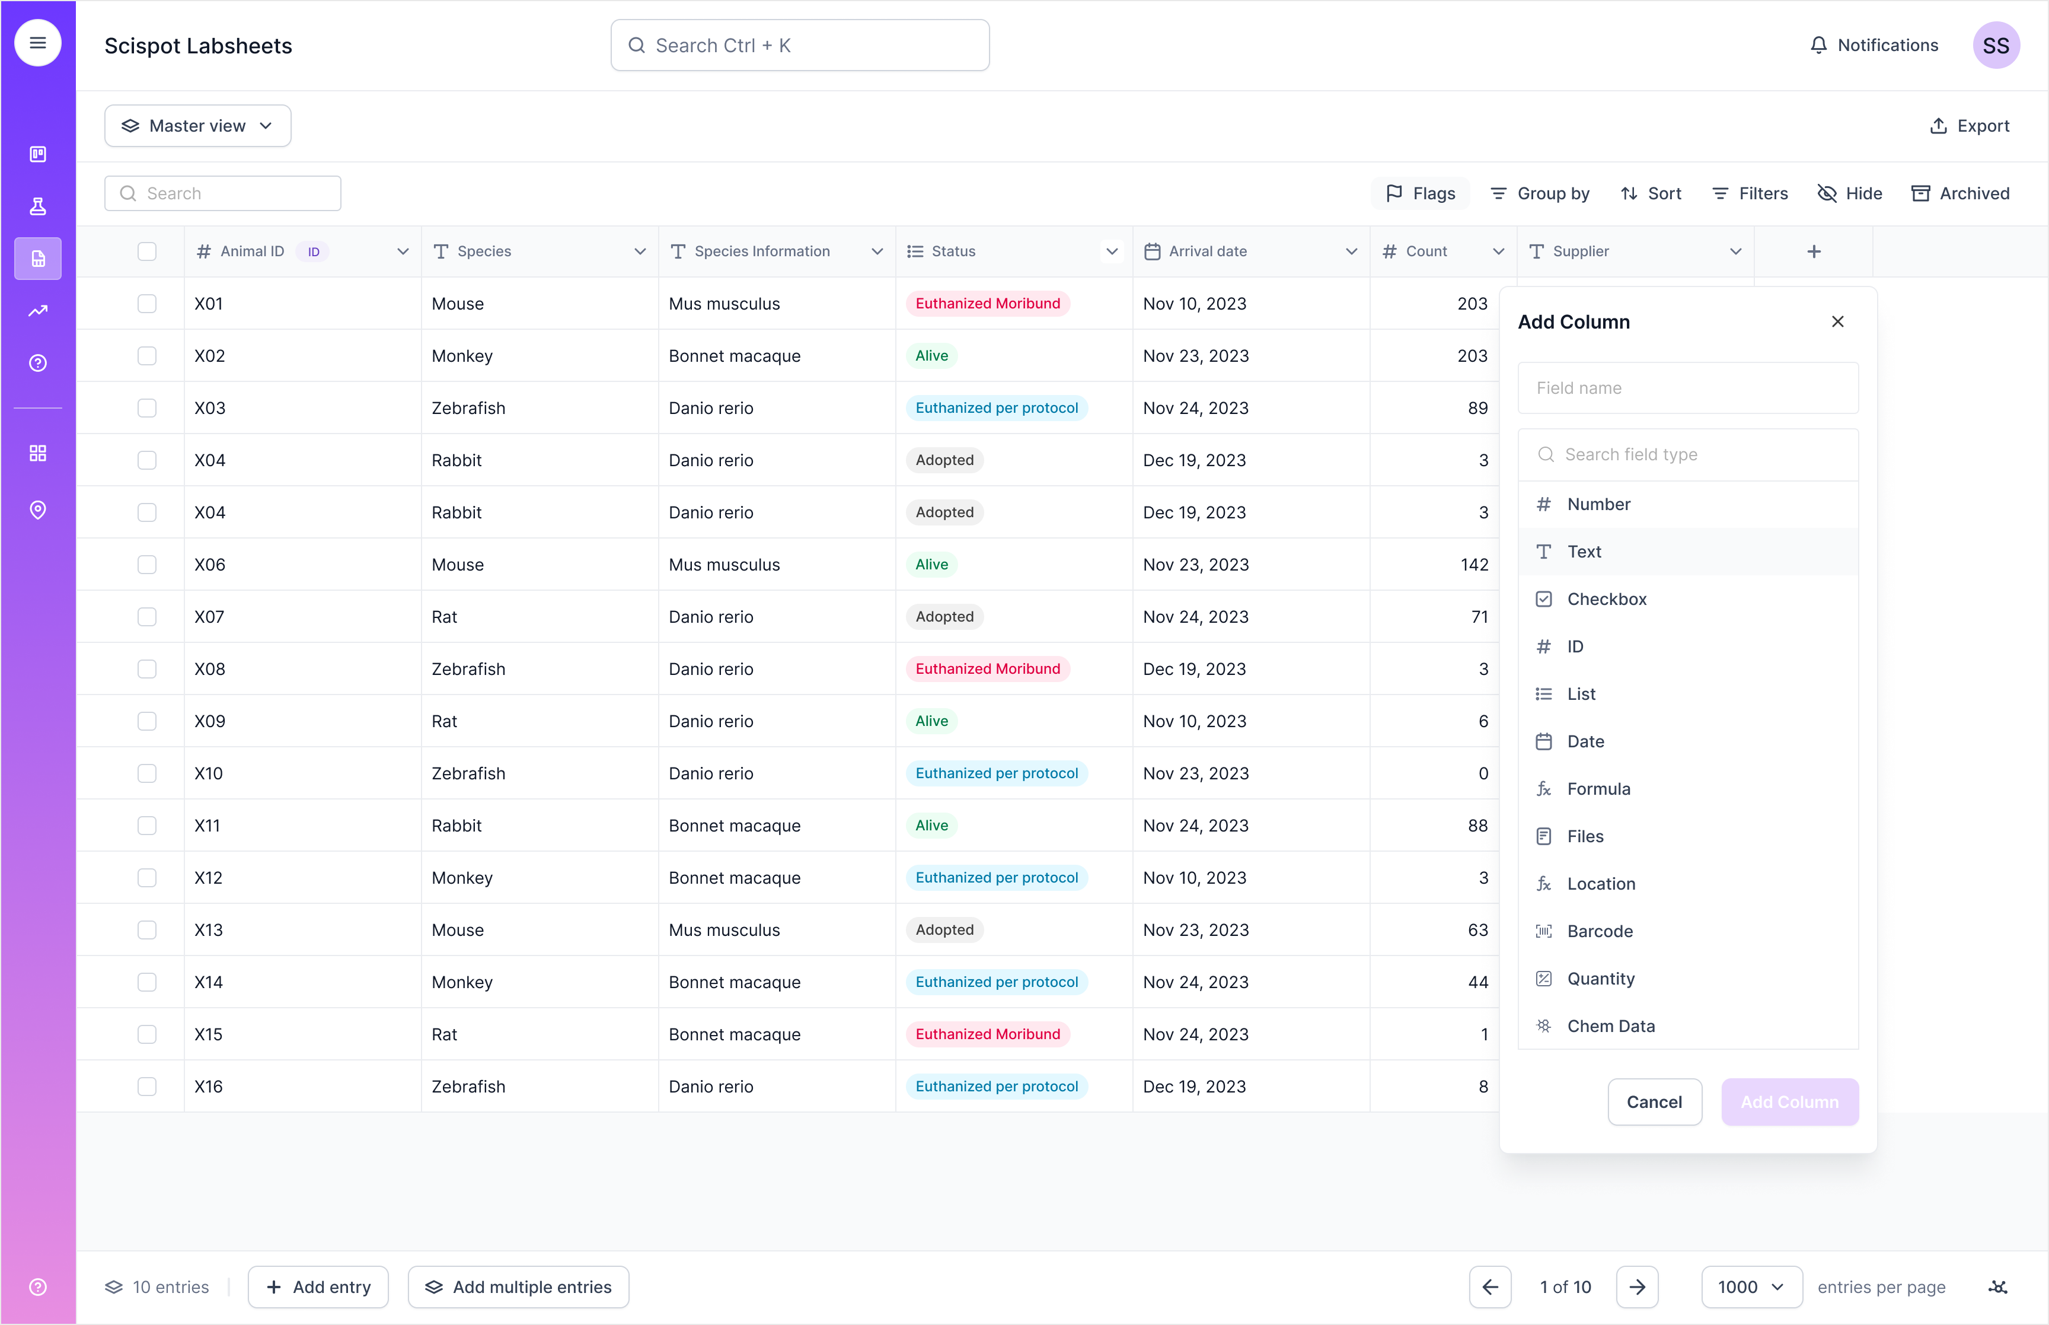Click the plus icon to add column
2049x1325 pixels.
tap(1814, 251)
